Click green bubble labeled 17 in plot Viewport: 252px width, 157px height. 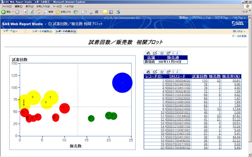coord(91,119)
